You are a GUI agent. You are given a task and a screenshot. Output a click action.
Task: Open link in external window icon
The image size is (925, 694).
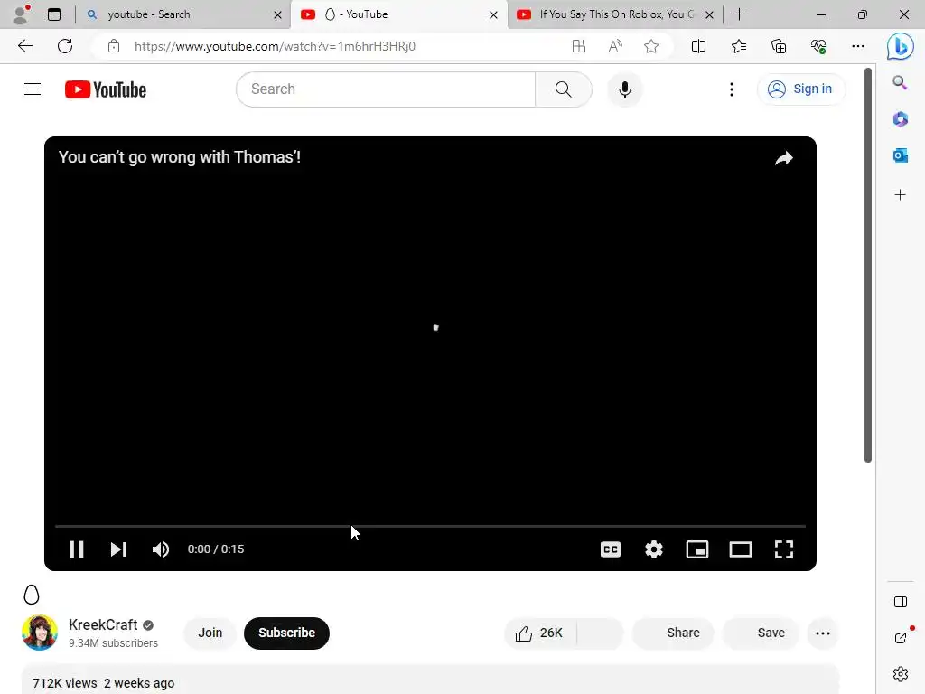(901, 638)
